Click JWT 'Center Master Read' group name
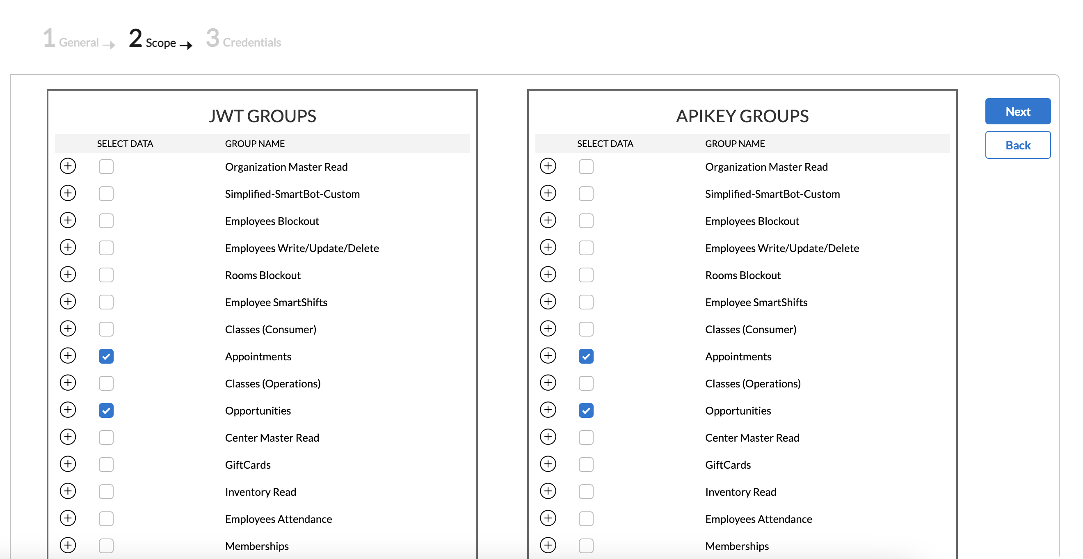Screen dimensions: 1083x559 coord(272,438)
